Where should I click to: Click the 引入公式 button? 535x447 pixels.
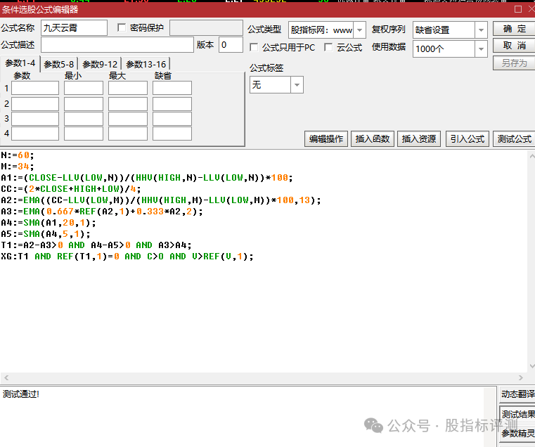(467, 138)
